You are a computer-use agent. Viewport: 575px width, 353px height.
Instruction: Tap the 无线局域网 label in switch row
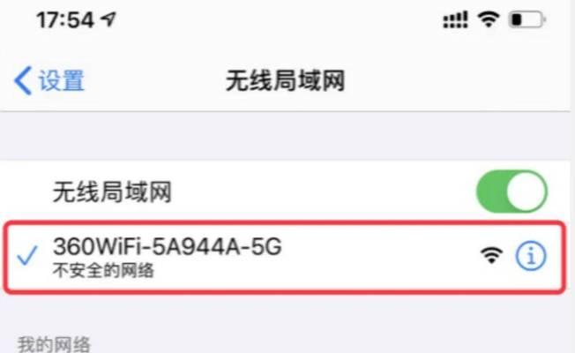(x=112, y=192)
